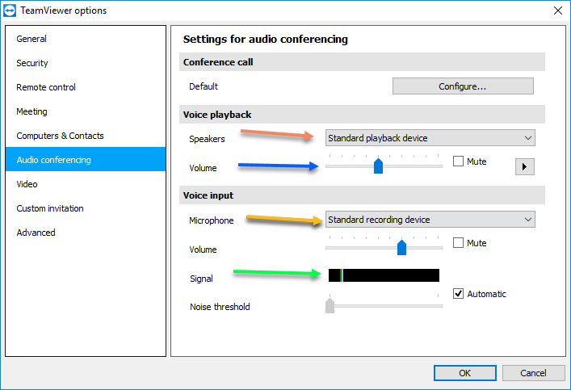Uncheck the Automatic noise threshold option
The width and height of the screenshot is (571, 390).
click(x=458, y=293)
